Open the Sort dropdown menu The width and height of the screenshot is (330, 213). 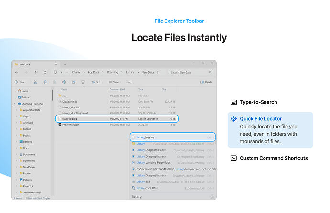pyautogui.click(x=97, y=82)
